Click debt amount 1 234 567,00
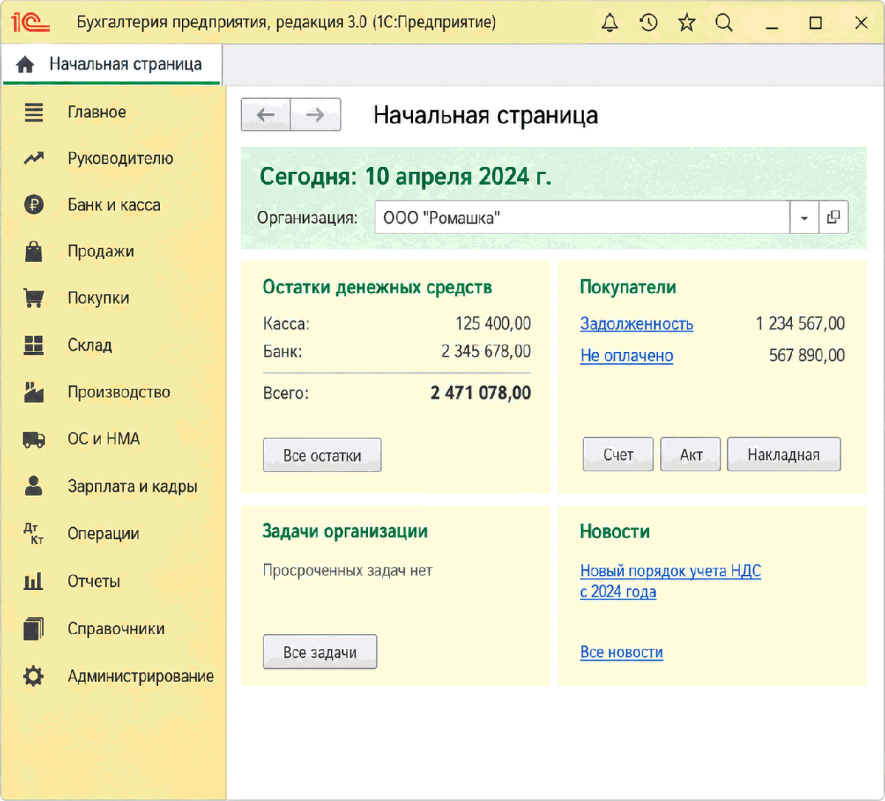Screen dimensions: 885x801 [800, 323]
